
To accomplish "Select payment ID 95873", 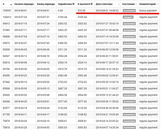I will click(6, 43).
